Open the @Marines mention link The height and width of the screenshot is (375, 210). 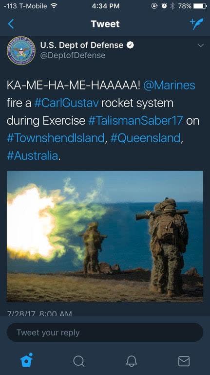coord(169,86)
